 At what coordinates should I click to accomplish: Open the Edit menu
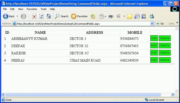click(x=12, y=9)
